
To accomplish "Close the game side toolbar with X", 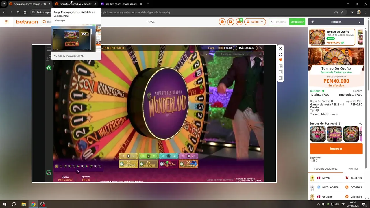I will tap(280, 49).
